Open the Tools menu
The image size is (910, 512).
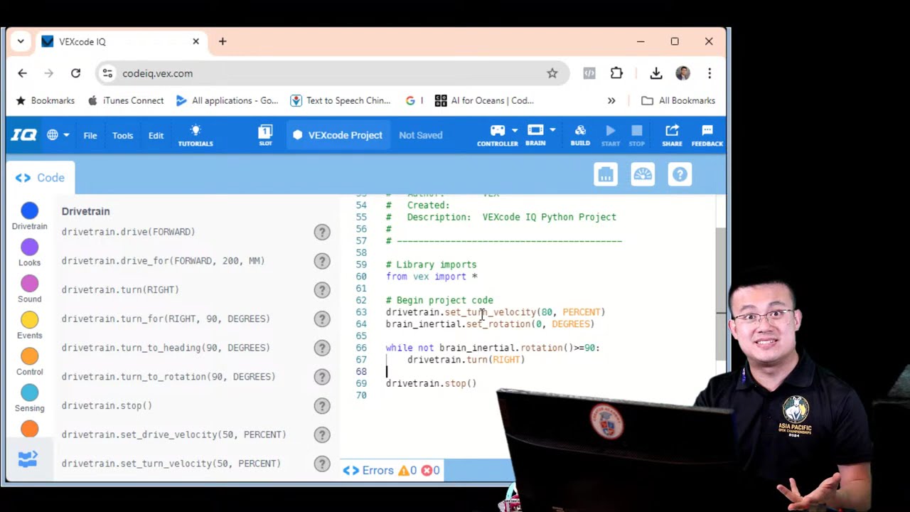(122, 135)
